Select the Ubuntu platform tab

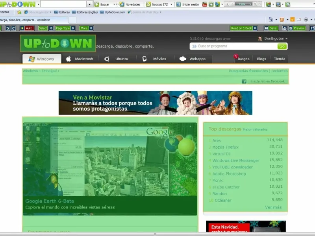(x=117, y=59)
